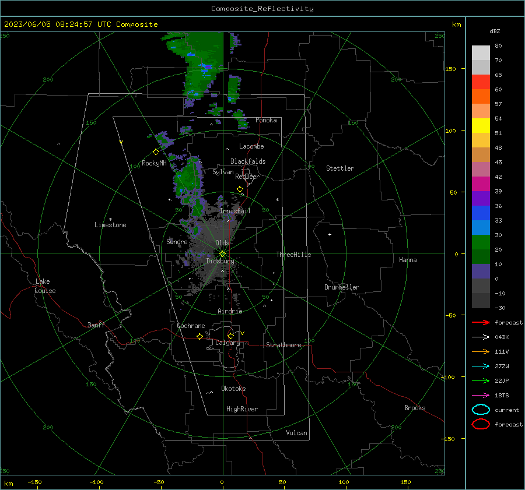Select the light gray 70–80 dBZ swatch
Image resolution: width=525 pixels, height=490 pixels.
tap(481, 53)
